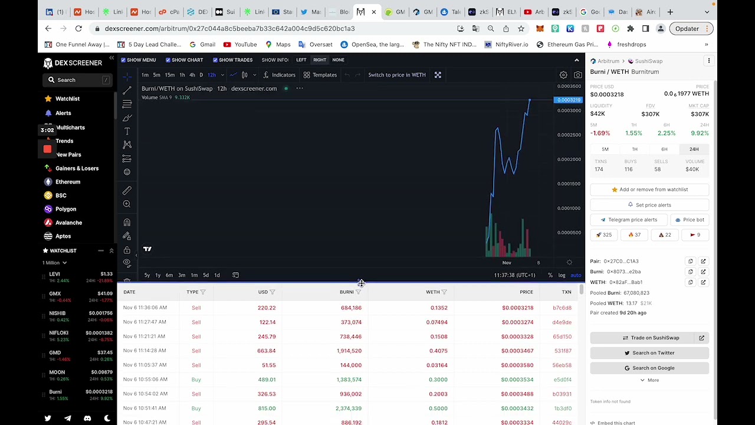Toggle log scale on chart
Viewport: 755px width, 425px height.
(562, 275)
